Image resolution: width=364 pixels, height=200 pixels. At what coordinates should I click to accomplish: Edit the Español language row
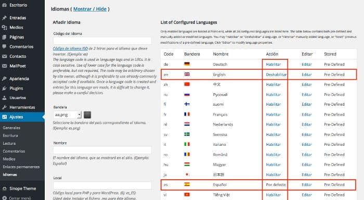[307, 185]
